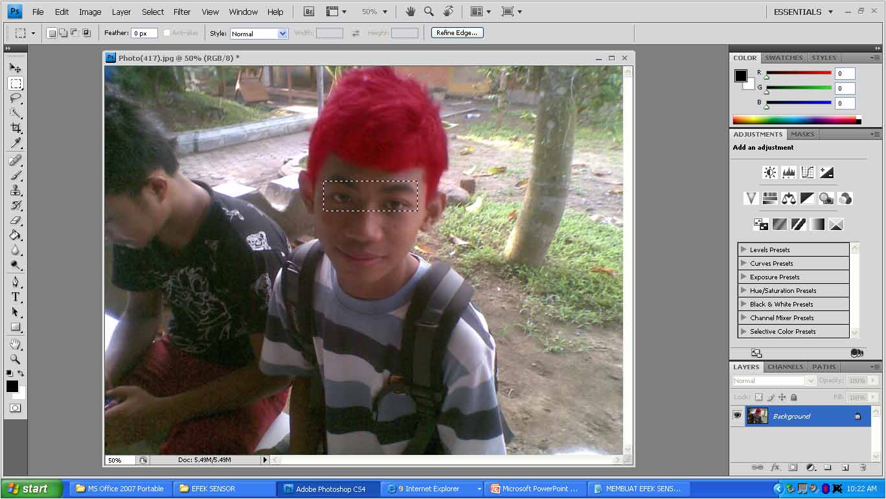Select the Horizontal Type tool
This screenshot has height=499, width=886.
click(16, 297)
